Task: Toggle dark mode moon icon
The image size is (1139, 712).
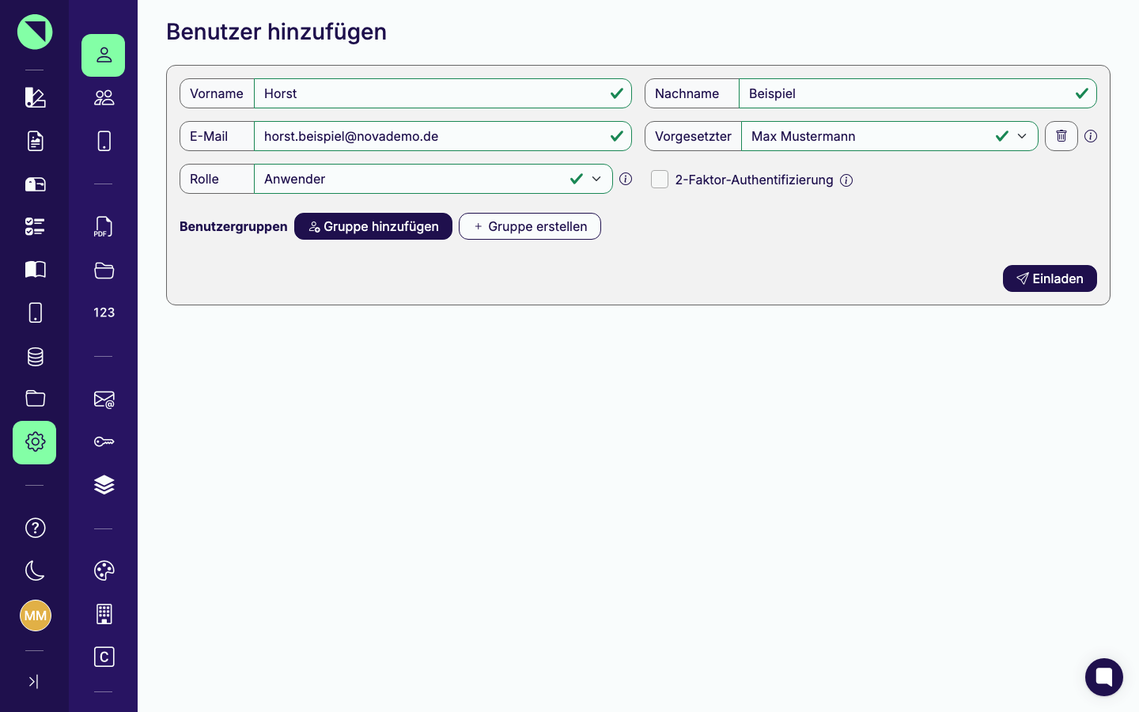Action: tap(35, 570)
